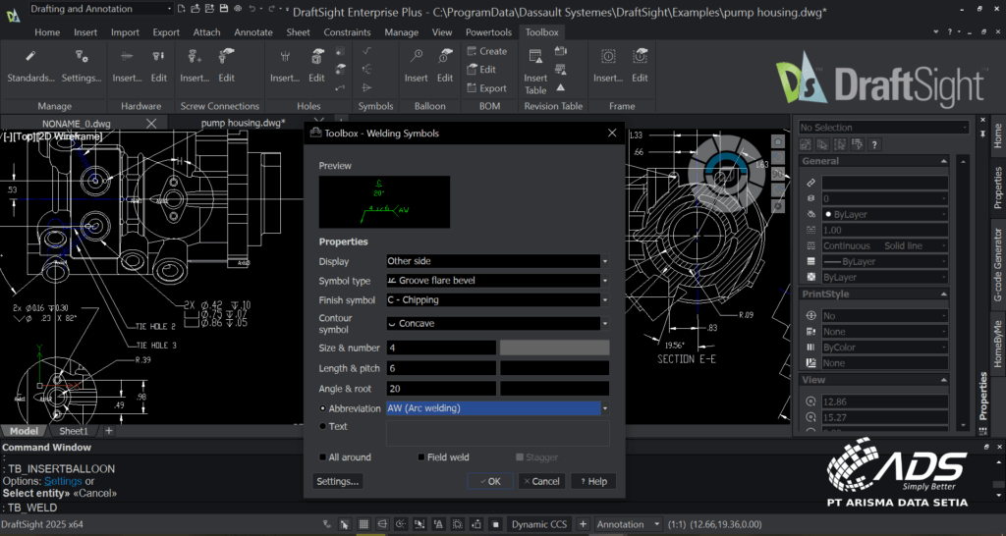Click the new document icon in title bar
1006x536 pixels.
[x=182, y=8]
